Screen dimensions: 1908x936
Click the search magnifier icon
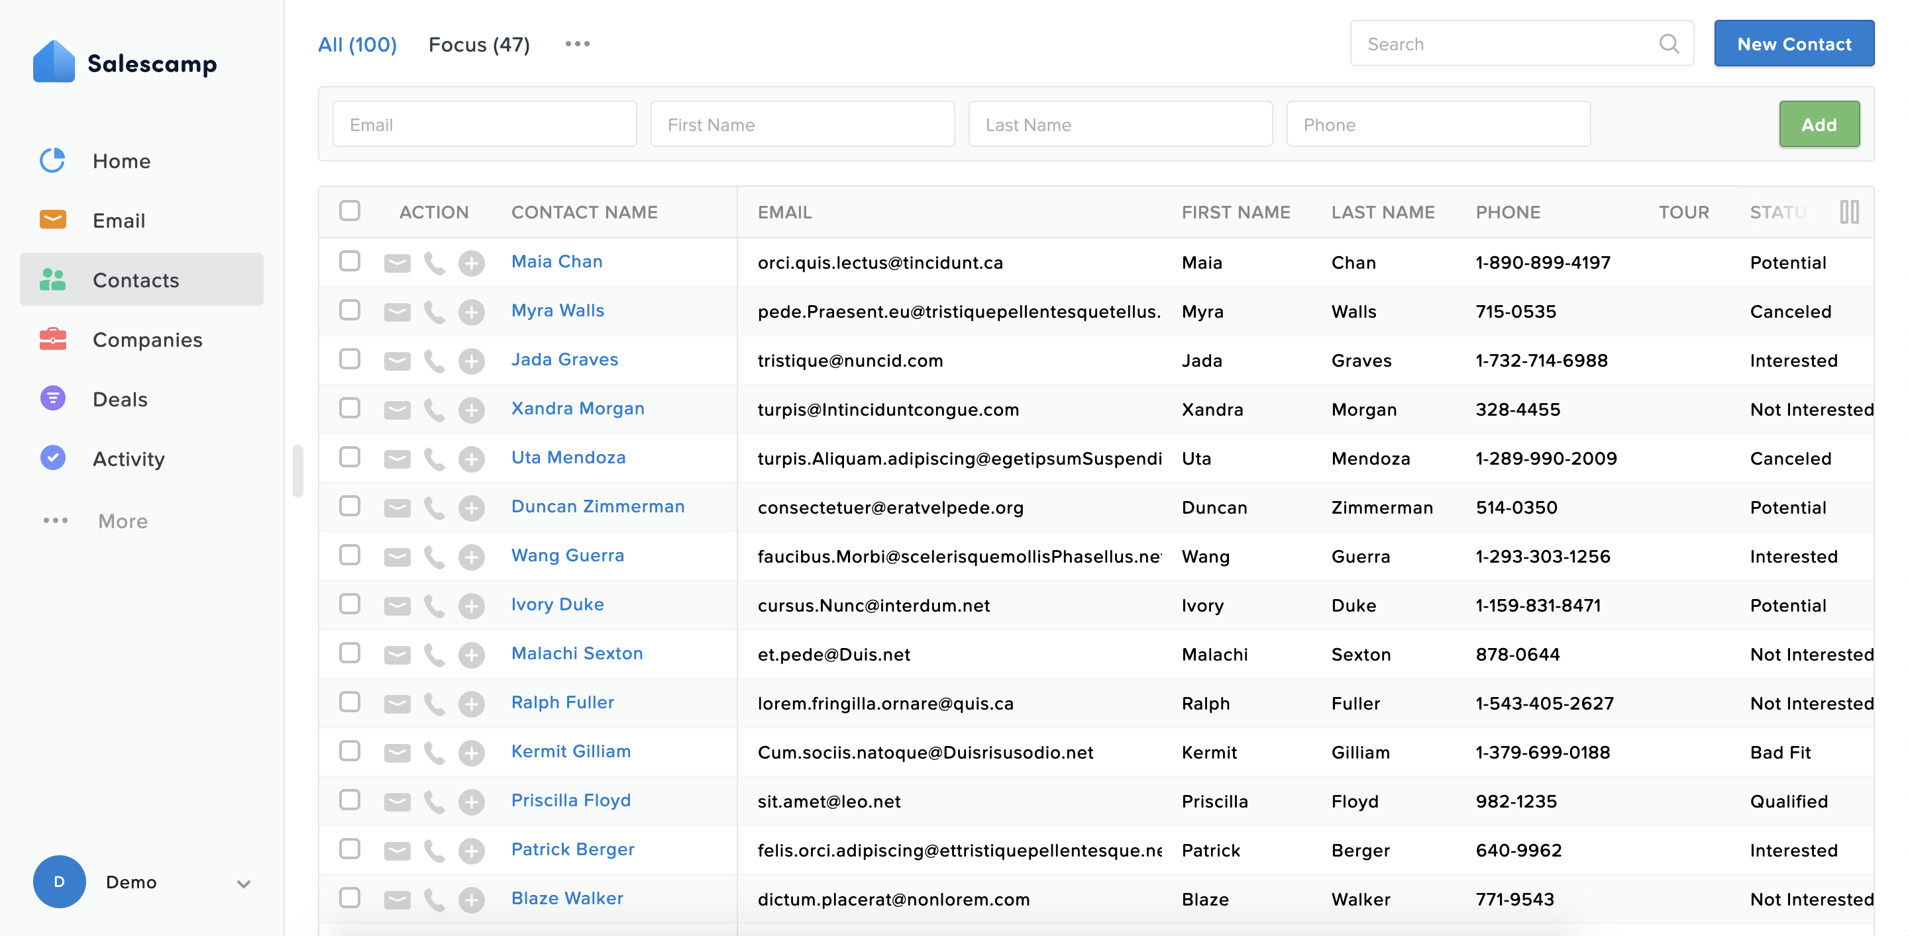click(x=1669, y=44)
